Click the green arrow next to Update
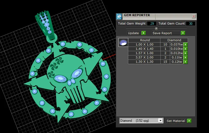The height and width of the screenshot is (133, 209). pyautogui.click(x=144, y=33)
